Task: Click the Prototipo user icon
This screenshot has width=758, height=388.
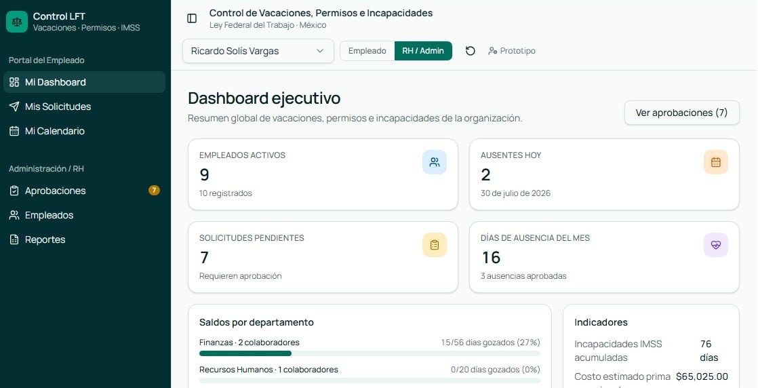Action: pyautogui.click(x=493, y=51)
